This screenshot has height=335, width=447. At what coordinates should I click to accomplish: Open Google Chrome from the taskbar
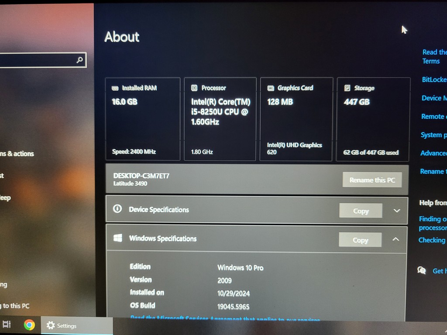(29, 325)
